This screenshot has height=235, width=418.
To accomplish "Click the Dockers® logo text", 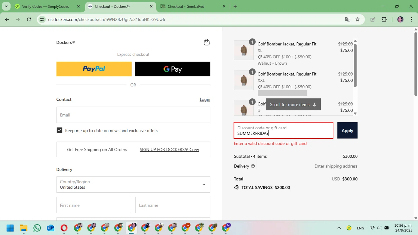I will click(x=66, y=42).
